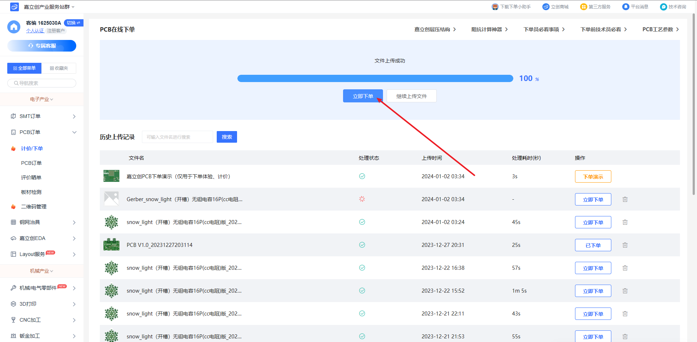Screen dimensions: 697x342
Task: Click the blue 立即下单 button under progress bar
Action: coord(363,96)
